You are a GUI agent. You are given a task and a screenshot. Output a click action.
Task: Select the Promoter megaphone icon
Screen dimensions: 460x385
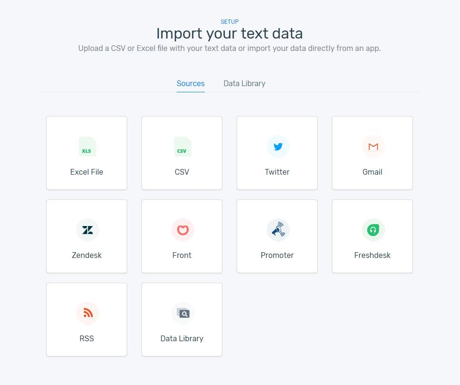coord(278,230)
